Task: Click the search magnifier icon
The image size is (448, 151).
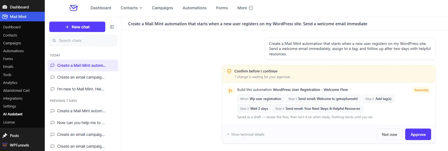Action: [x=54, y=40]
